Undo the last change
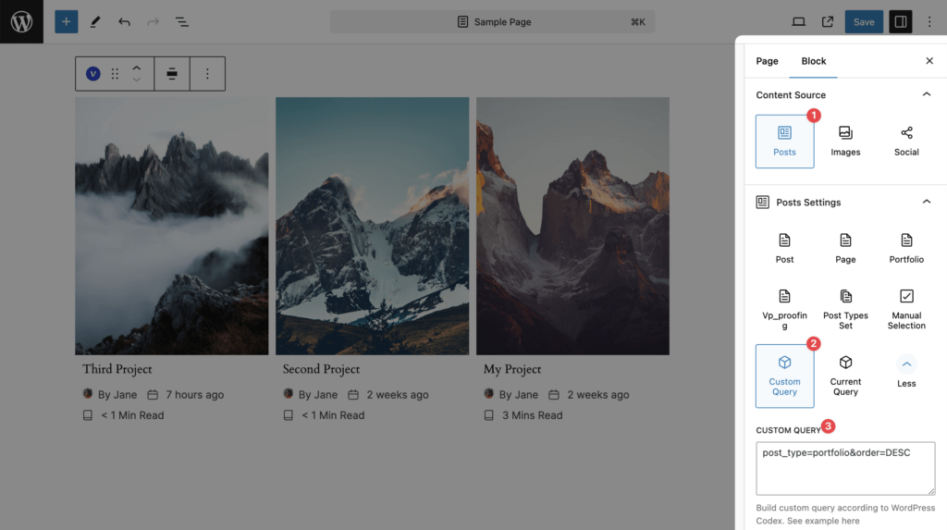Viewport: 947px width, 530px height. pos(125,22)
